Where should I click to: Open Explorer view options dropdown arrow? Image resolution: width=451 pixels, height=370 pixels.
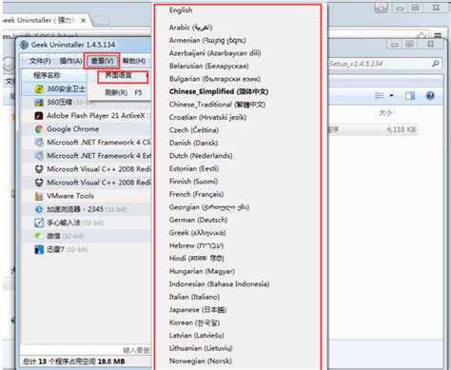coord(391,95)
